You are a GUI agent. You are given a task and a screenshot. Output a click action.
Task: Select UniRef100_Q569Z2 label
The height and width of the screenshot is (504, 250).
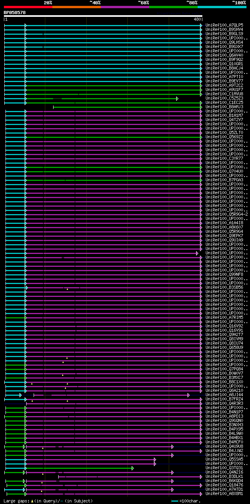224,137
